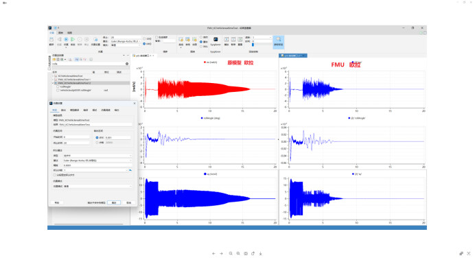Image resolution: width=475 pixels, height=258 pixels.
Task: Toggle the auto-erase checkbox in the ribbon
Action: click(x=157, y=37)
